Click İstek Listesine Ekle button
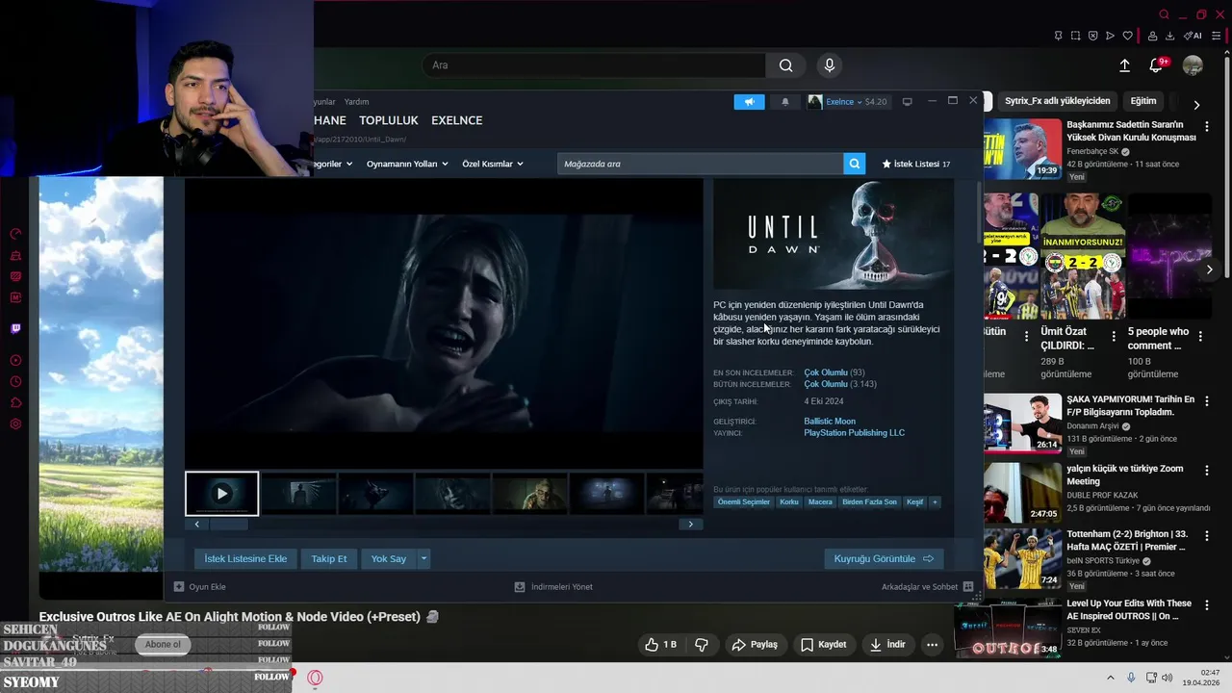Image resolution: width=1232 pixels, height=693 pixels. tap(245, 558)
